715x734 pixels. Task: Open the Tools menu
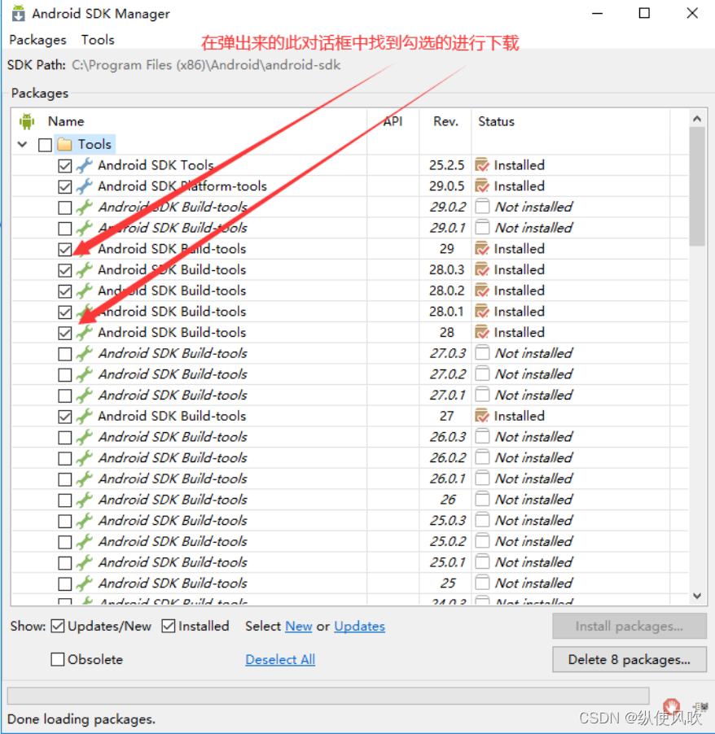click(98, 40)
